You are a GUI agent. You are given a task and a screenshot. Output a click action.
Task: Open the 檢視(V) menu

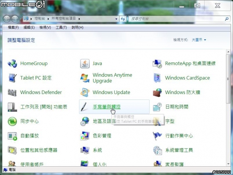(45, 28)
